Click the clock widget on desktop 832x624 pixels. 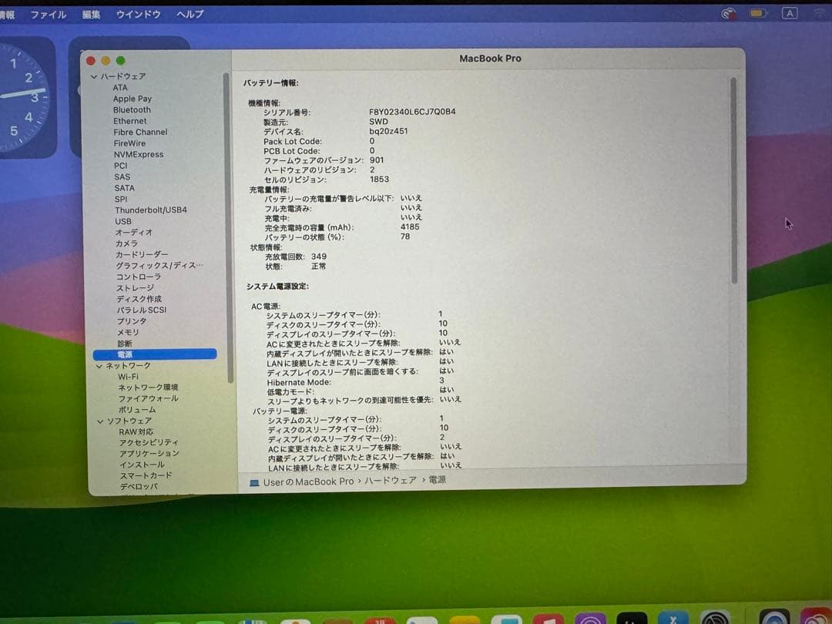(24, 97)
